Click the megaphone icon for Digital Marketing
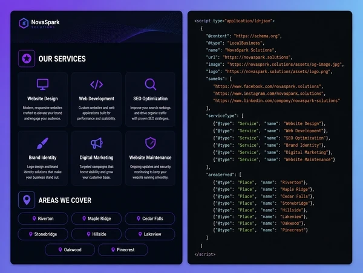This screenshot has width=363, height=273. (x=97, y=143)
